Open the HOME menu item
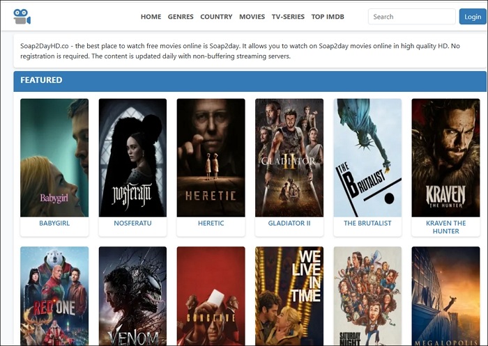 point(151,17)
